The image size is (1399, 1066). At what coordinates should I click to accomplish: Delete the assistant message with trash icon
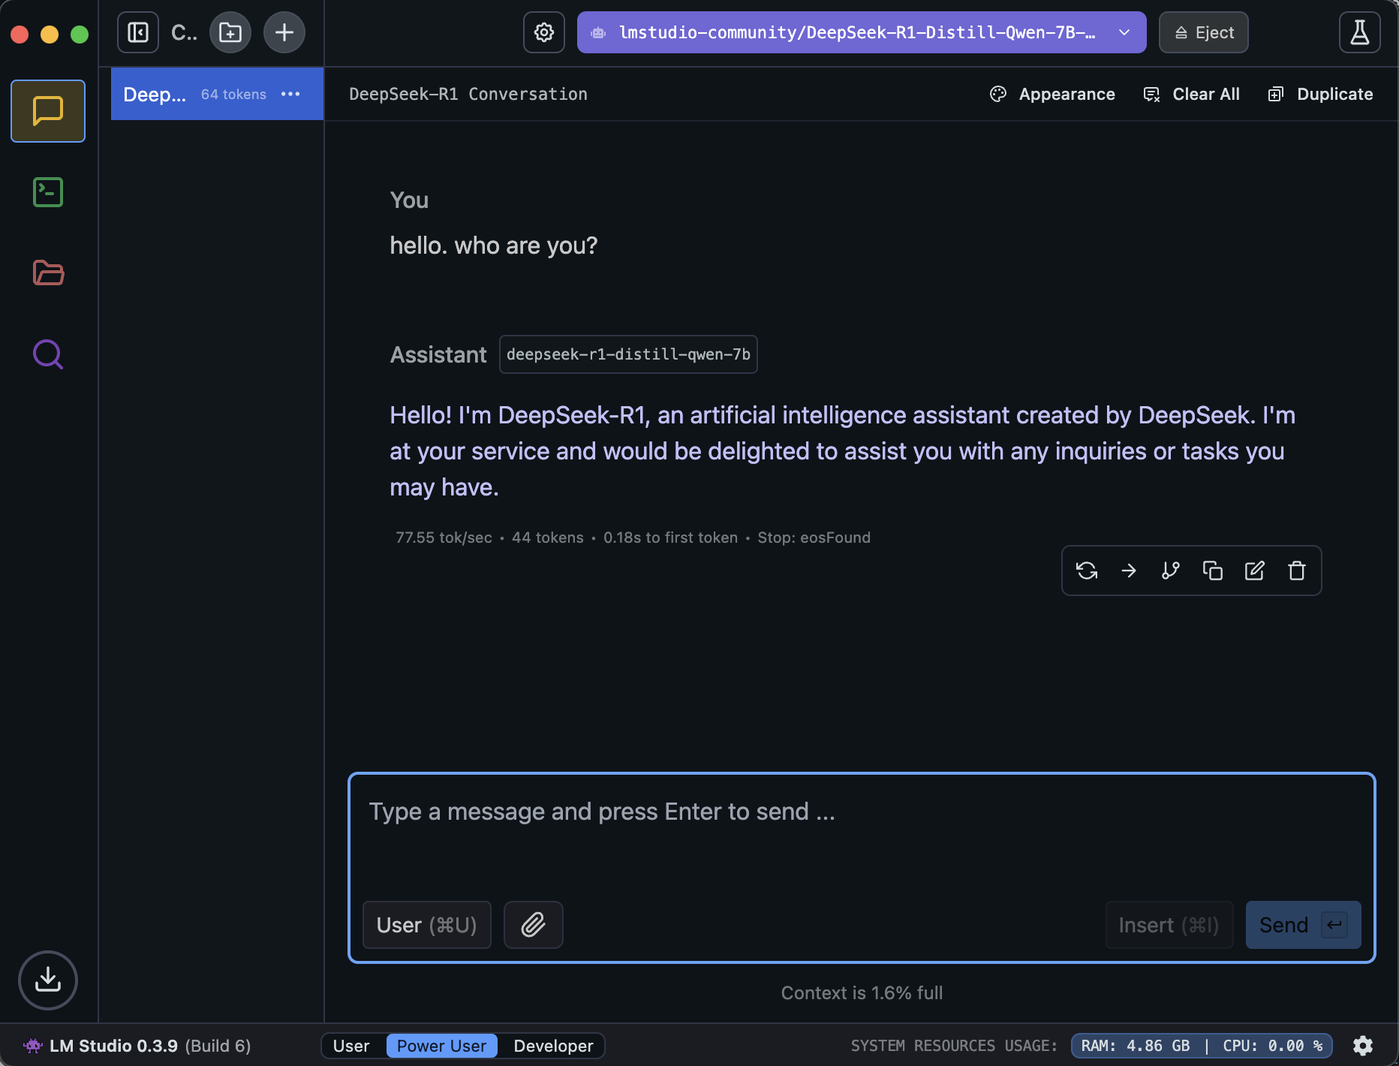click(1296, 571)
